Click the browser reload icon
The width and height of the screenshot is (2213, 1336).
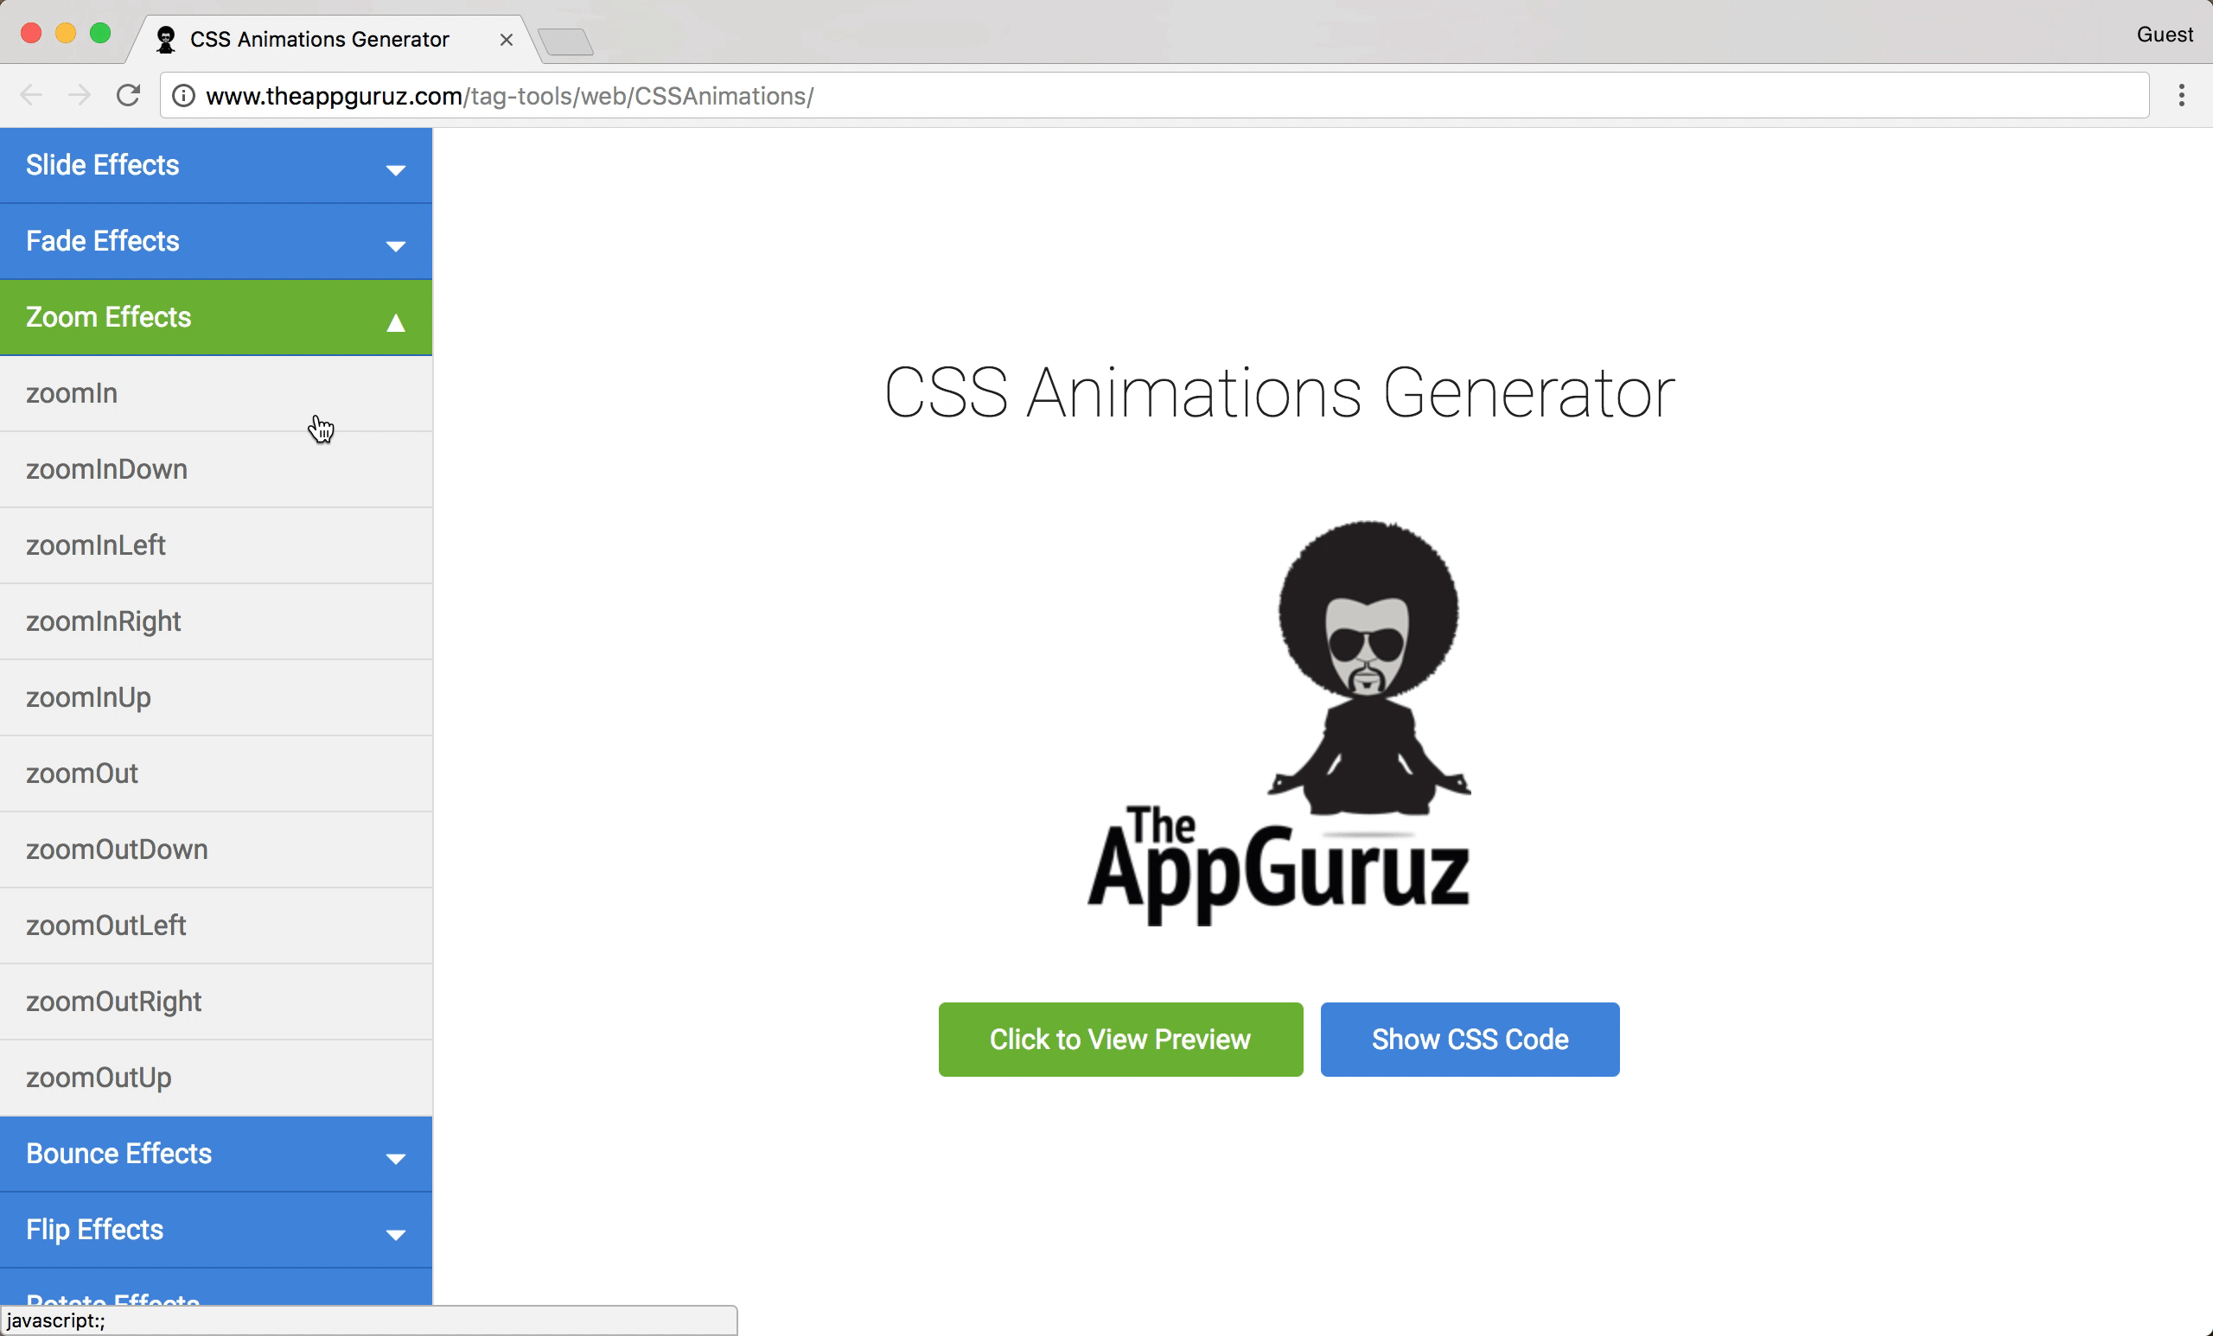coord(129,95)
